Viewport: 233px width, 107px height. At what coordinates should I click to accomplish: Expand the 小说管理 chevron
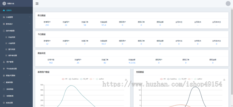click(x=30, y=17)
